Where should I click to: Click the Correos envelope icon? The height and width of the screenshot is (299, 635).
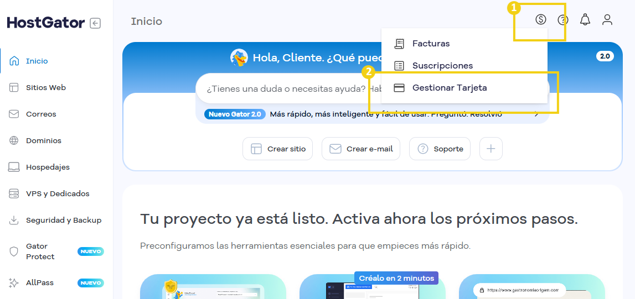pyautogui.click(x=14, y=114)
